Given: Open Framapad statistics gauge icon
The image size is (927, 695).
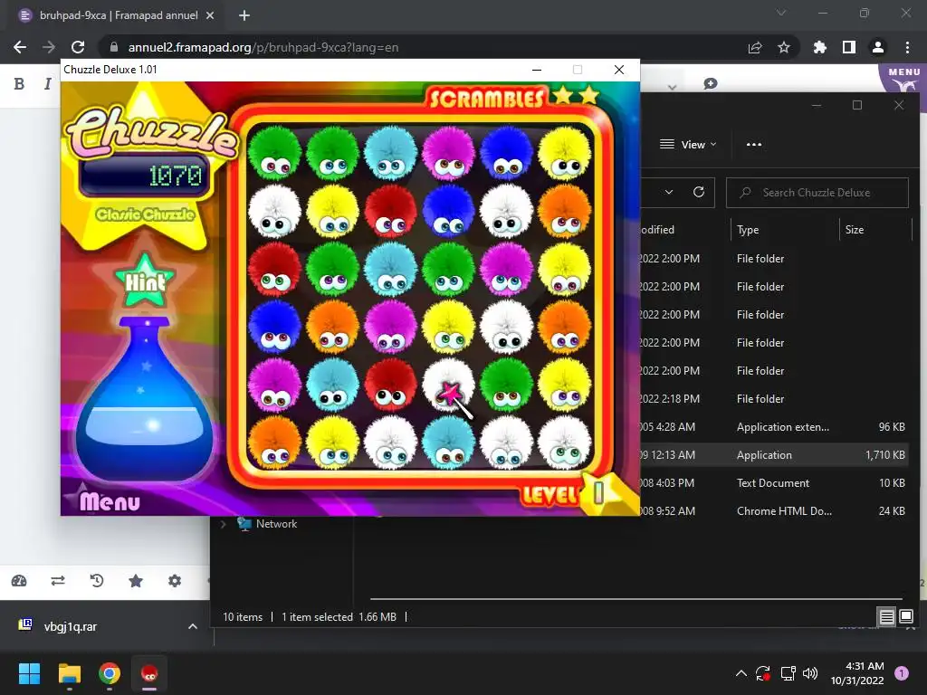Looking at the screenshot, I should tap(19, 581).
